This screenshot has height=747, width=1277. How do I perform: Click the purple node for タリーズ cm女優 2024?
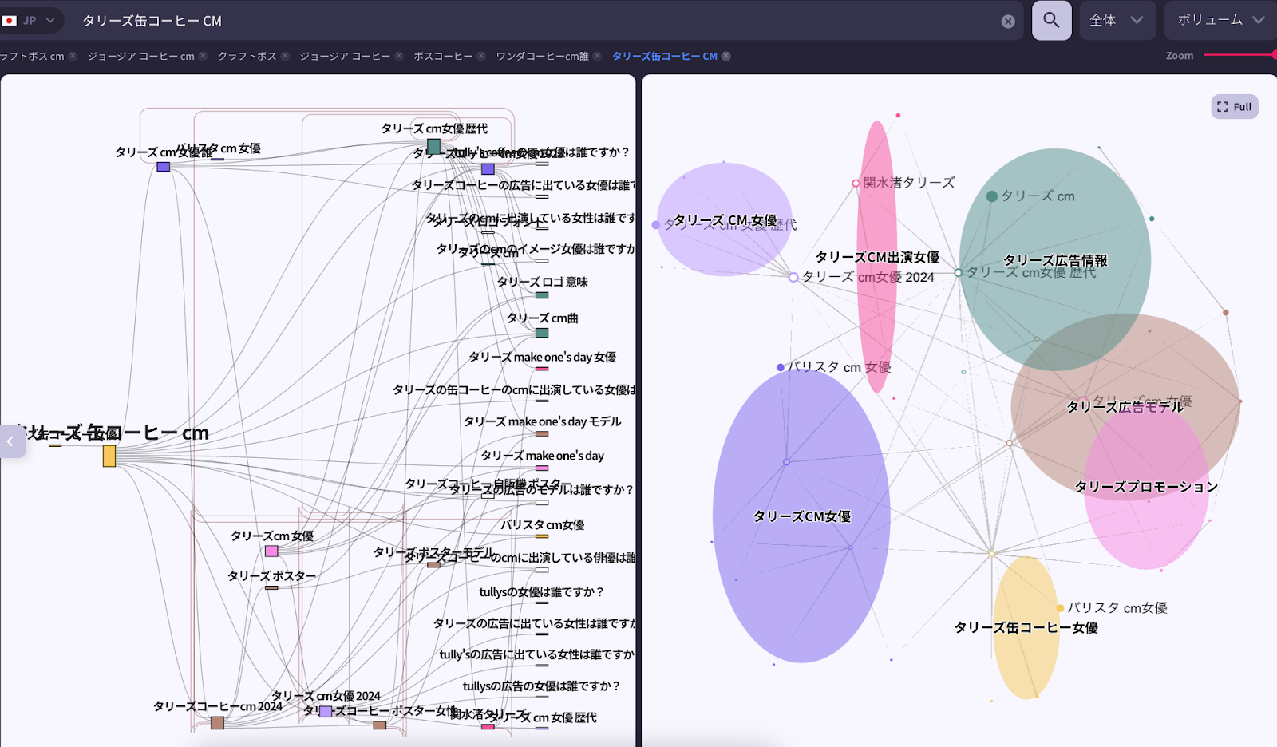pos(326,712)
